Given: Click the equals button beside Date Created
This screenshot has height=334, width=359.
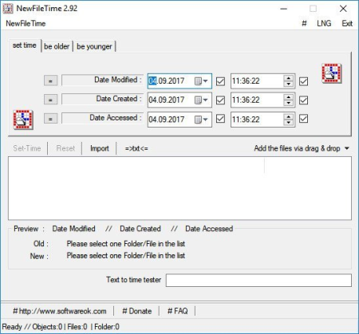Looking at the screenshot, I should tap(50, 100).
